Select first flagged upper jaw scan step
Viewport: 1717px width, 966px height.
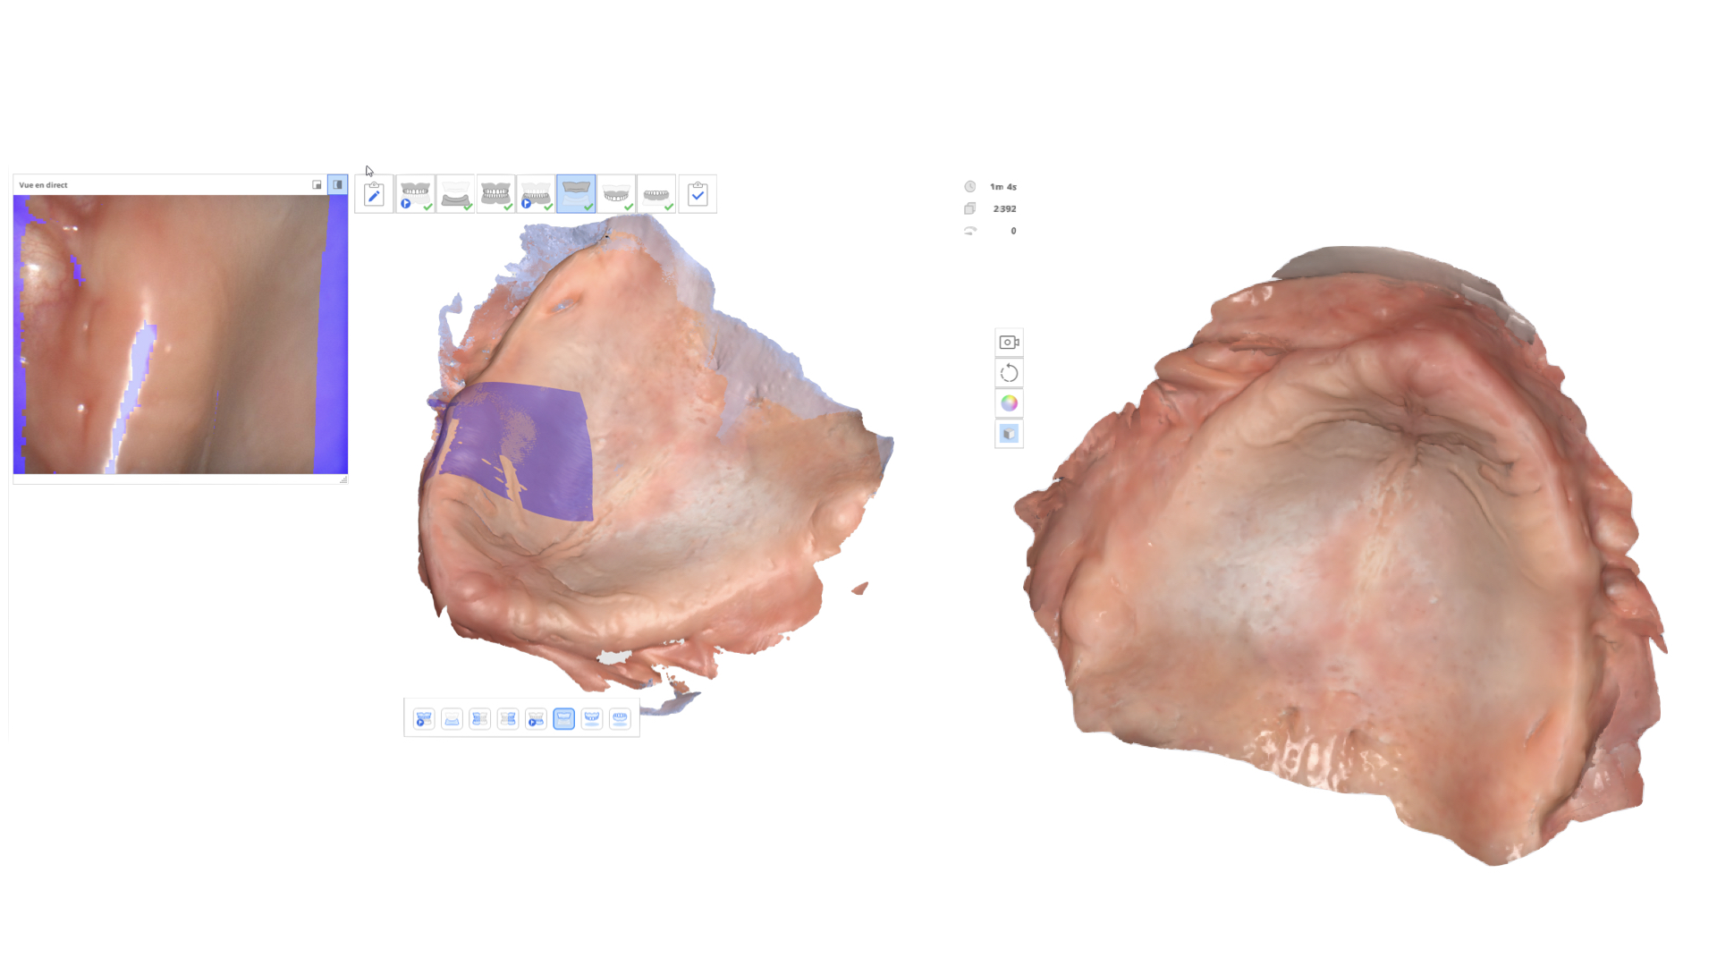(415, 194)
